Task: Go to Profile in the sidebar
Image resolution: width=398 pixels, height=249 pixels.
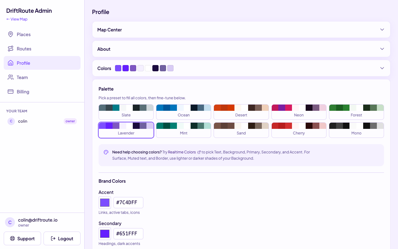Action: 42,63
